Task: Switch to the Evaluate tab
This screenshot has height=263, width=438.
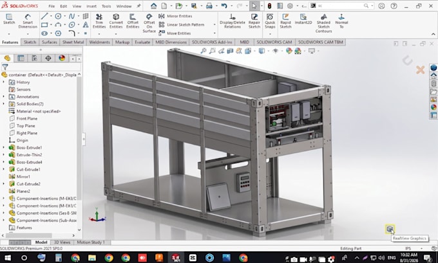Action: pos(142,42)
